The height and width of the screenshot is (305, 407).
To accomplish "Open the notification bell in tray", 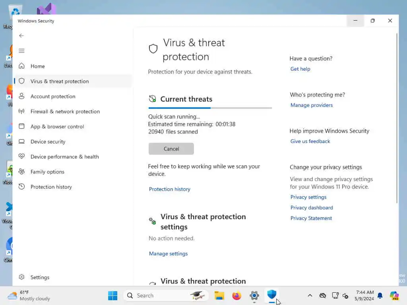I will [x=380, y=295].
